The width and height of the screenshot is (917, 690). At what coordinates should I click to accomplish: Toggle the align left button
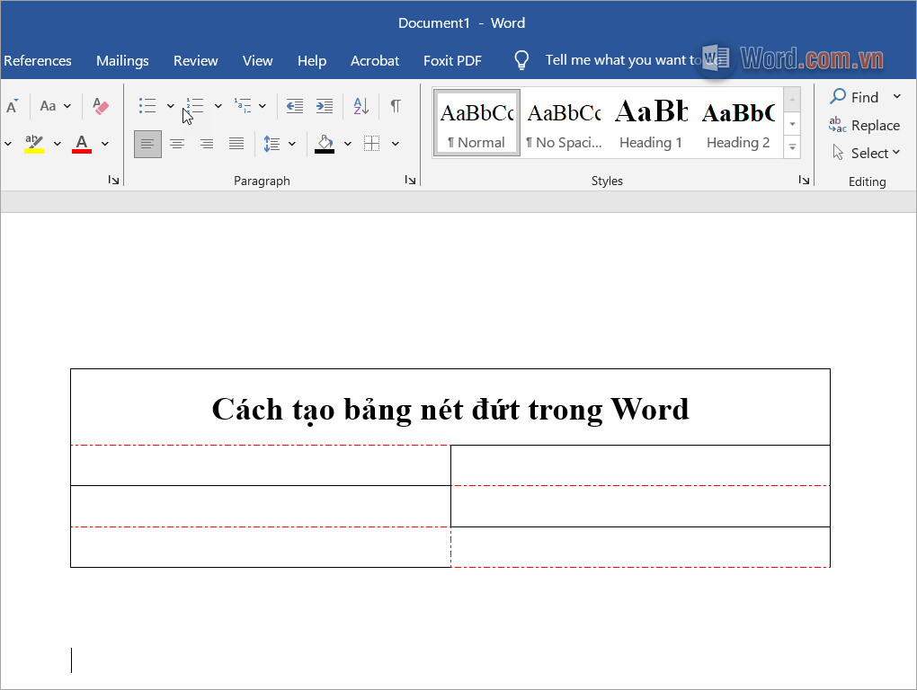(147, 144)
